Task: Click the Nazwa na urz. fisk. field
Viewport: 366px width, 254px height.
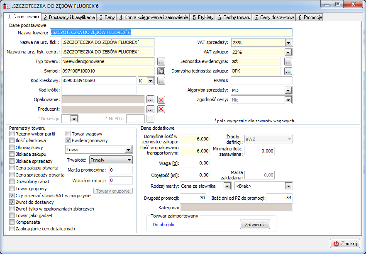Action: coord(108,42)
